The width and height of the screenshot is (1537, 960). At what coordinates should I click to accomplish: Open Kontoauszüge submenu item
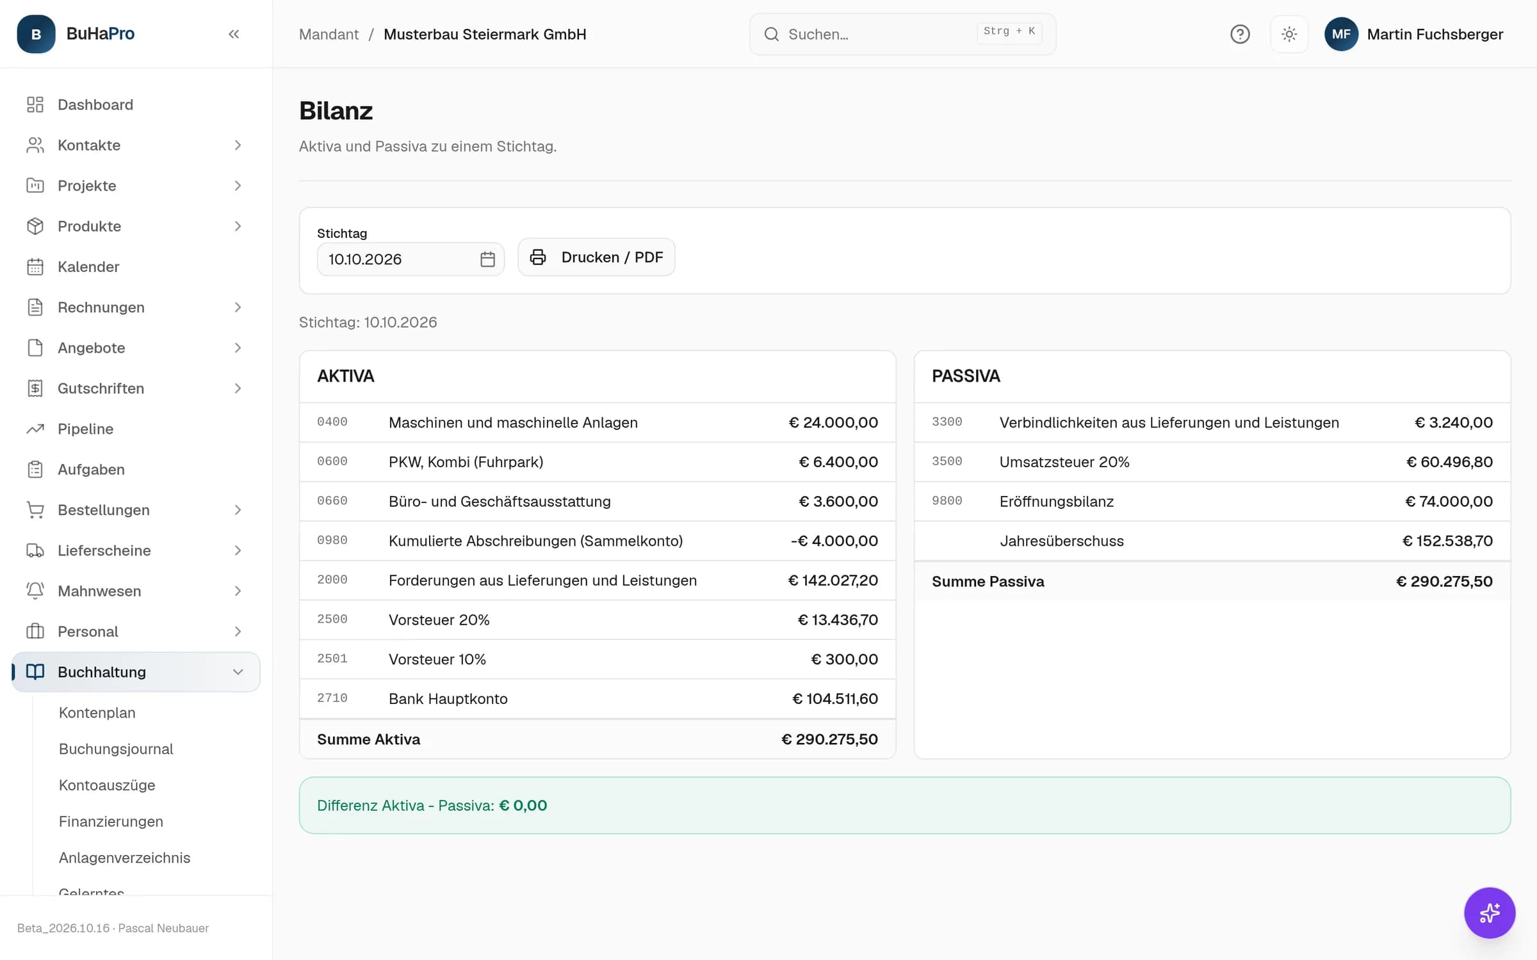coord(107,785)
